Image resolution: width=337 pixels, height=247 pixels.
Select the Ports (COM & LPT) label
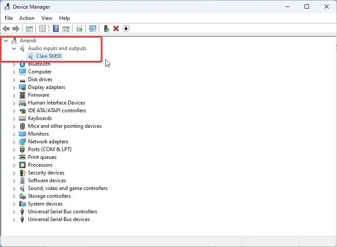point(50,149)
